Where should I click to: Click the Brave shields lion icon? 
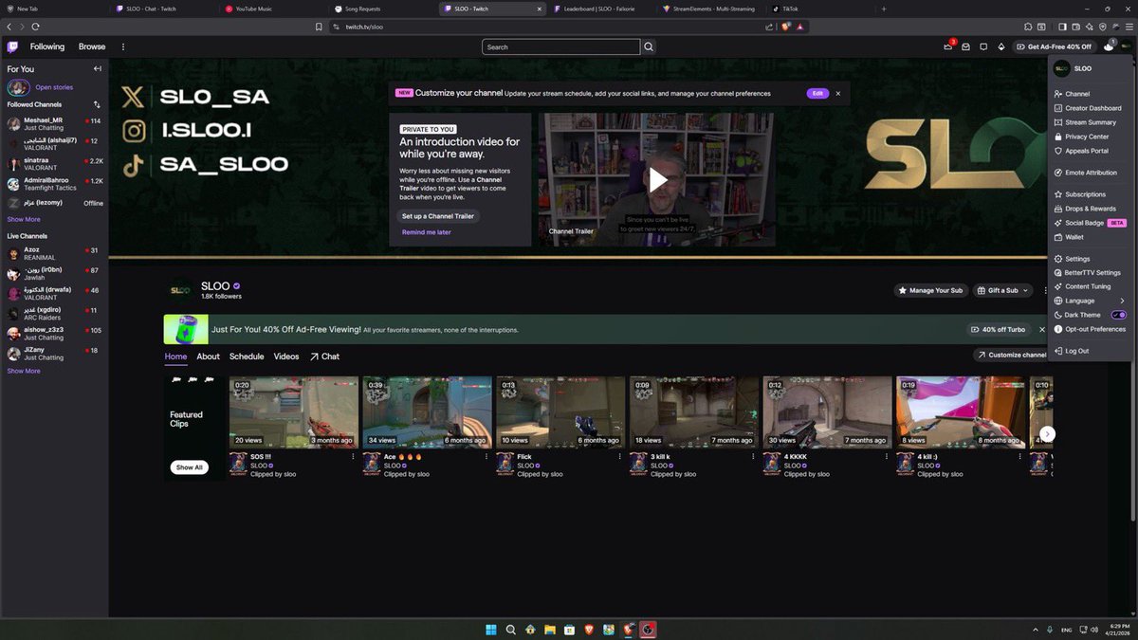(x=786, y=27)
